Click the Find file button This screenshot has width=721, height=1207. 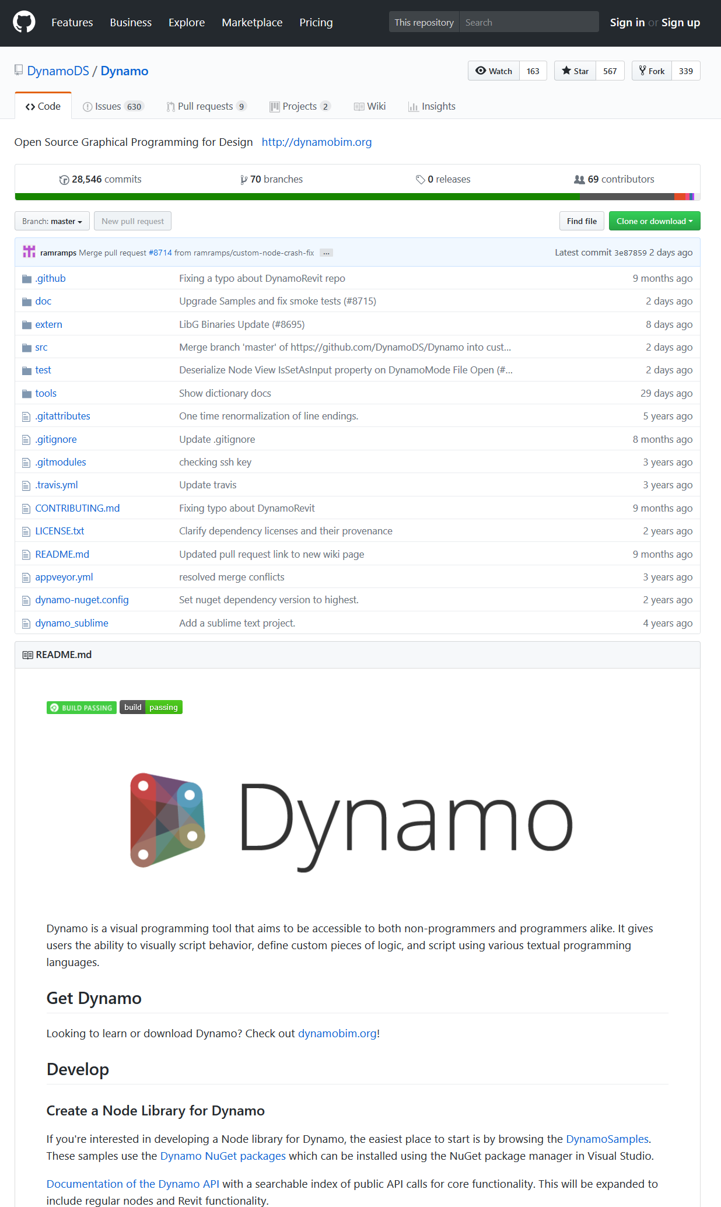coord(581,222)
